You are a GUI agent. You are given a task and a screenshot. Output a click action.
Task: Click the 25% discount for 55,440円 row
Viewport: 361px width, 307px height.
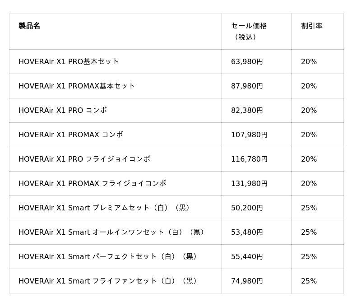(x=309, y=256)
